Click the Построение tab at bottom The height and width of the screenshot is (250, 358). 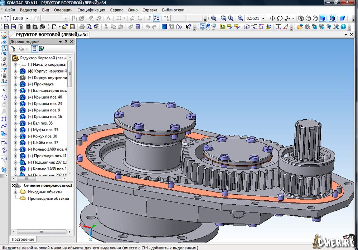tap(23, 239)
